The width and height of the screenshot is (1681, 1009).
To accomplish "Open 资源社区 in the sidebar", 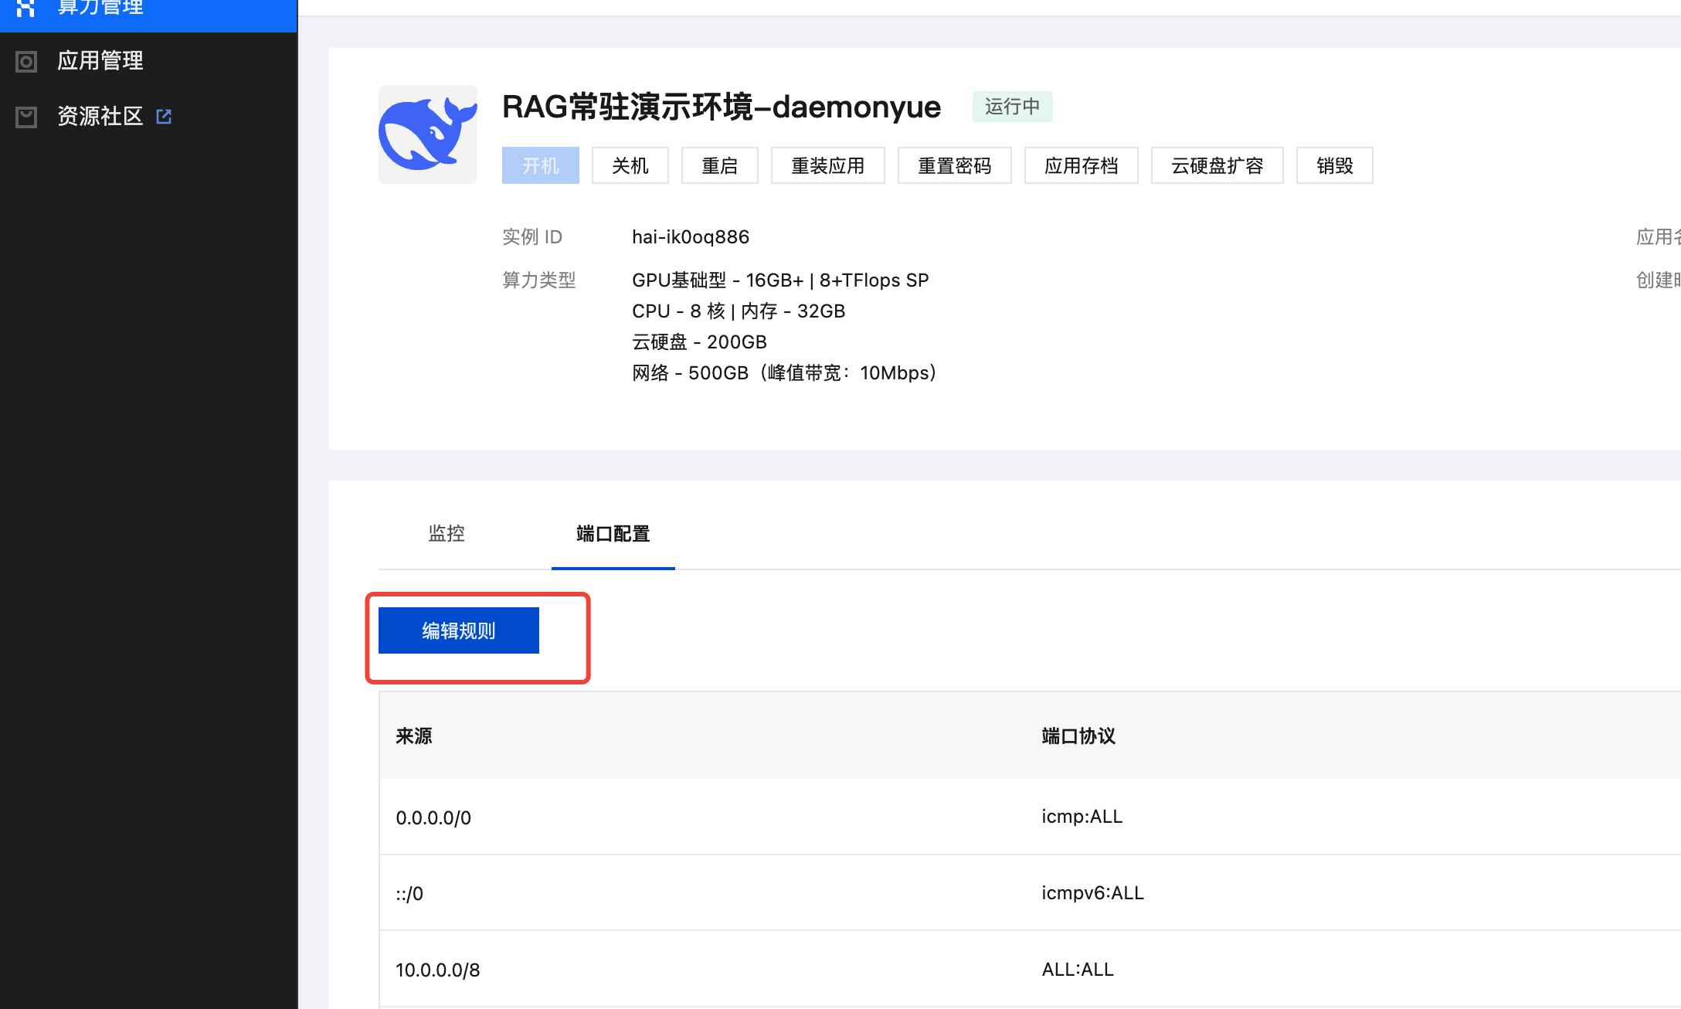I will tap(100, 117).
